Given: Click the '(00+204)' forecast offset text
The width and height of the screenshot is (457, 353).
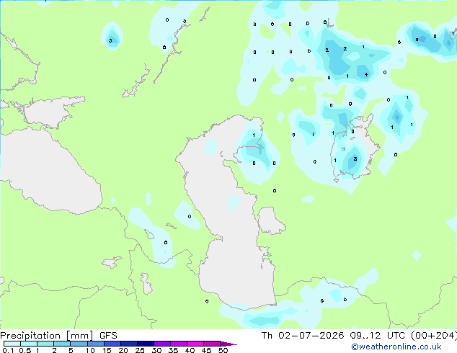Looking at the screenshot, I should coord(434,336).
